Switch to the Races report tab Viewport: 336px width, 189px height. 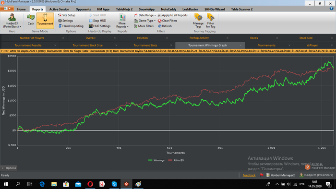254,38
